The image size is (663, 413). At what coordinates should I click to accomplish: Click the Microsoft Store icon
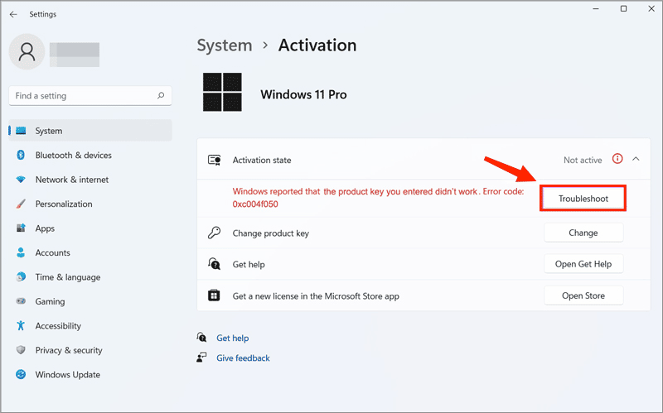[x=215, y=295]
